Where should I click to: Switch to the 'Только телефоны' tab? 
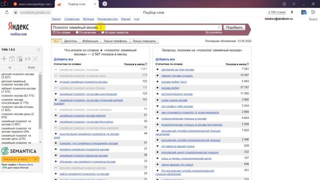click(115, 41)
